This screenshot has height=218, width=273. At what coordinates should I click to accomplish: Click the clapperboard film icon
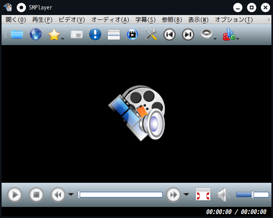coord(132,34)
